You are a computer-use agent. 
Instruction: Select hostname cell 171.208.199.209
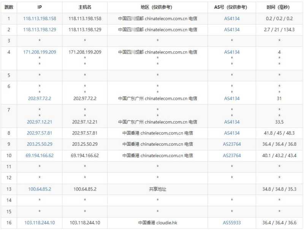85,52
